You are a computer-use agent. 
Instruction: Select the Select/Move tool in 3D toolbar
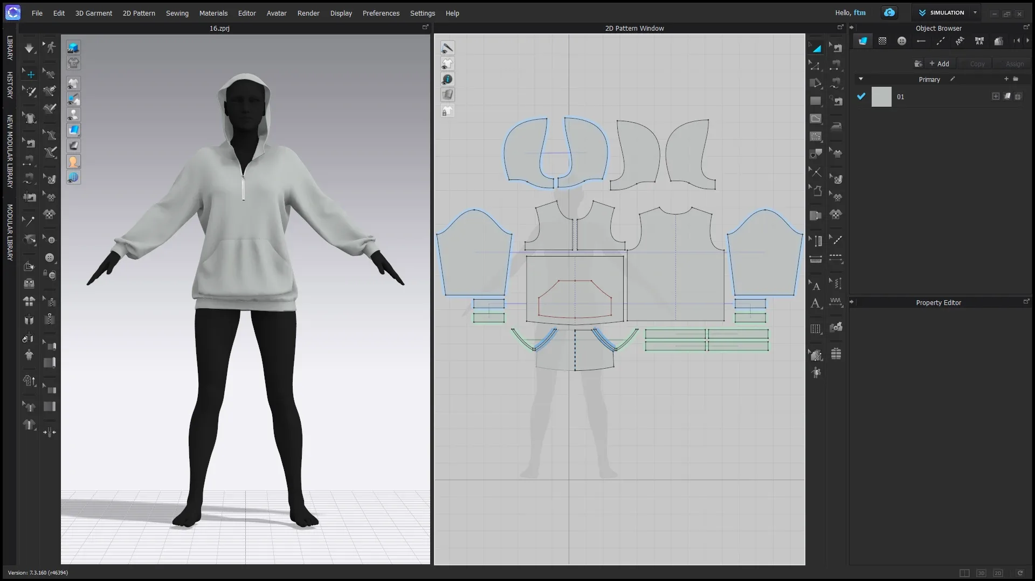point(30,74)
